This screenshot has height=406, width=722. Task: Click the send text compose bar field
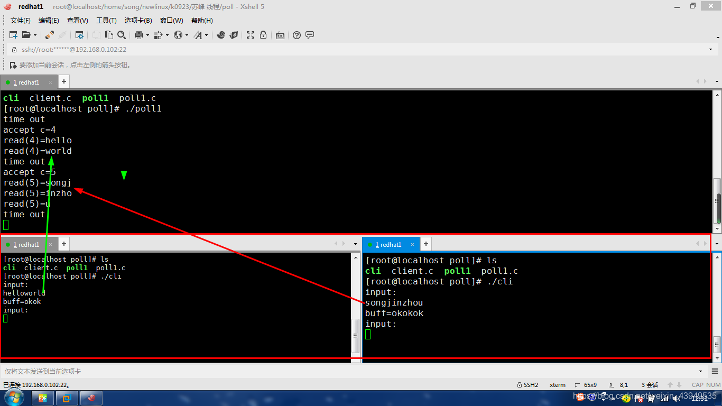tap(349, 371)
